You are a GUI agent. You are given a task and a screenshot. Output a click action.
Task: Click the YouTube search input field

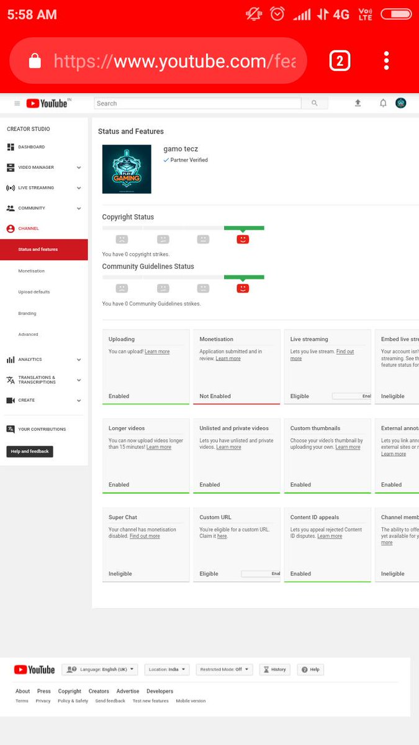(x=197, y=104)
